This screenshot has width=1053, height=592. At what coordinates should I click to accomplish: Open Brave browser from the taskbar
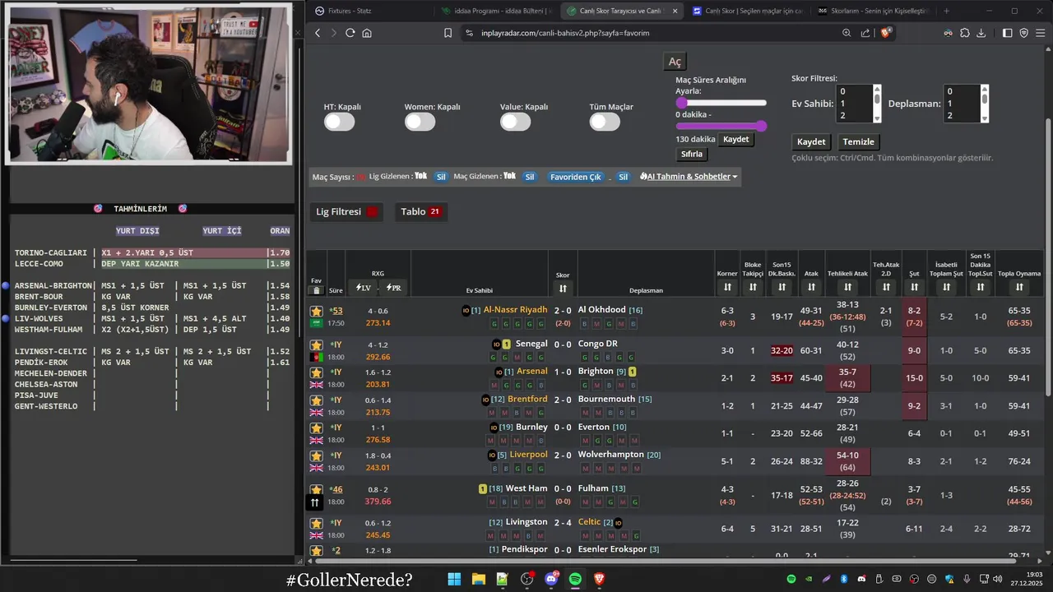[x=599, y=579]
